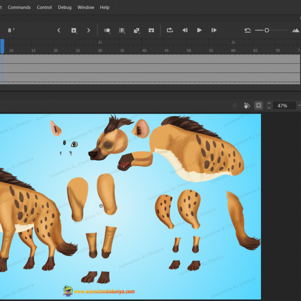Screen dimensions: 301x301
Task: Click the current frame number 8
Action: click(x=10, y=30)
